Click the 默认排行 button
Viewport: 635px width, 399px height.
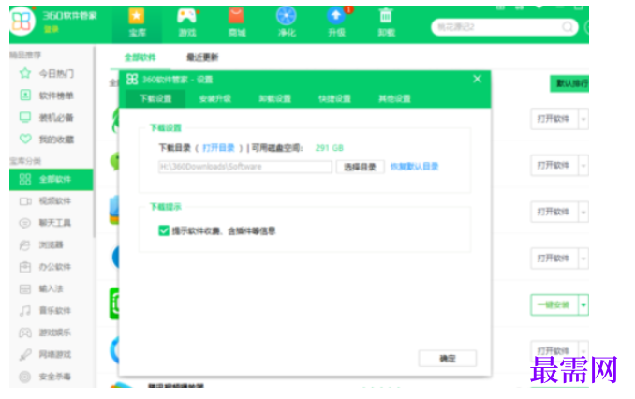tap(570, 83)
